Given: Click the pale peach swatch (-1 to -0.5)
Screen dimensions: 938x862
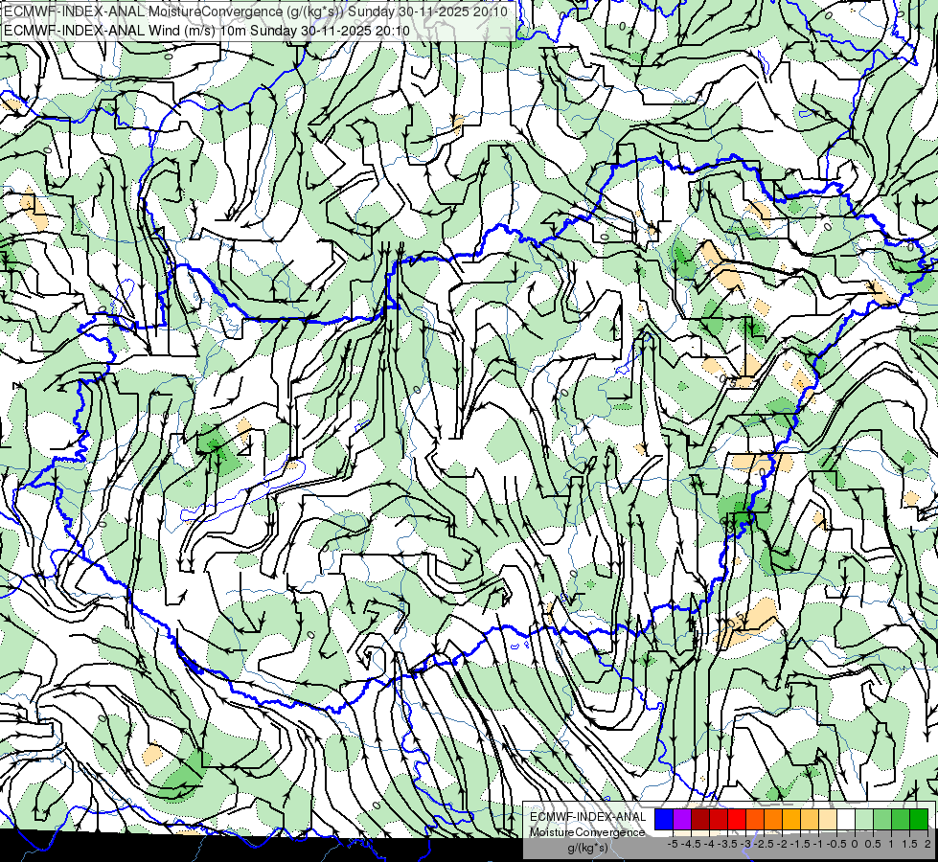Looking at the screenshot, I should click(828, 819).
